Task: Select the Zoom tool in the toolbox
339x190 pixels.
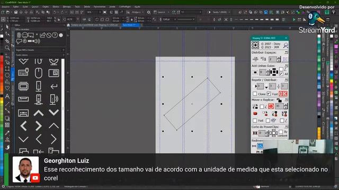Action: pyautogui.click(x=7, y=47)
